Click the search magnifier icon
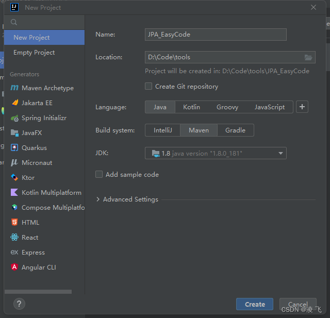330x318 pixels. 14,22
